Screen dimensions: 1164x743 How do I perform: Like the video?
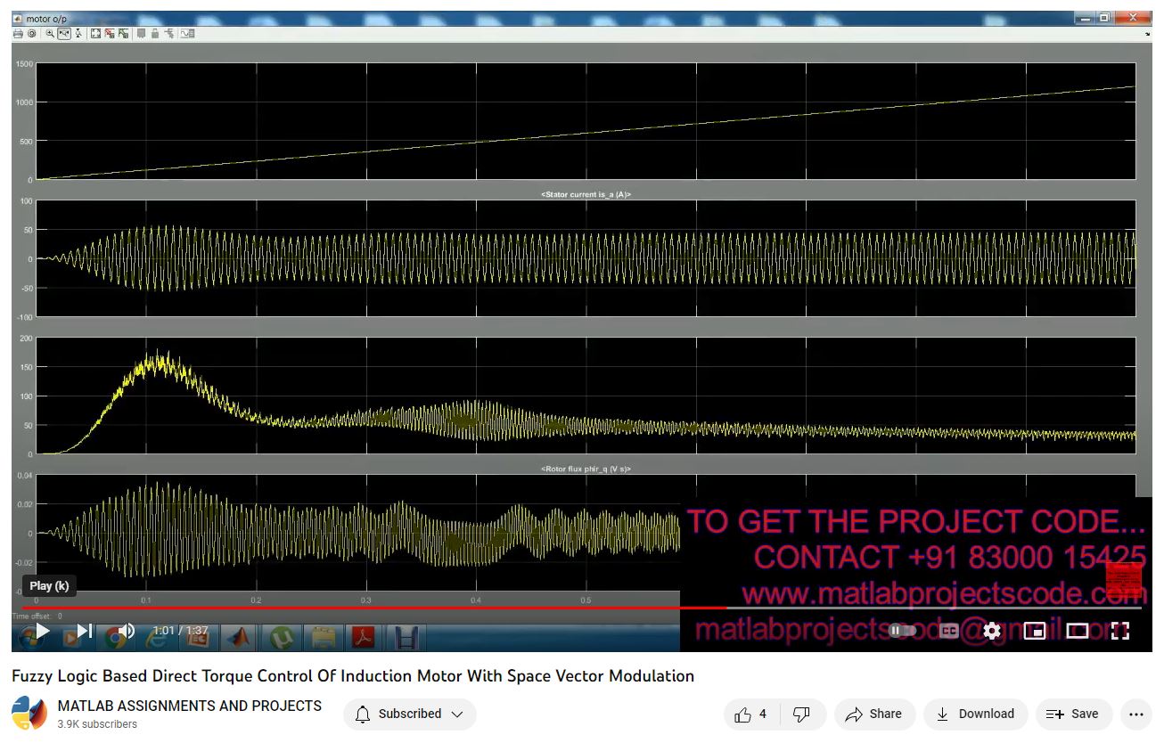coord(750,714)
